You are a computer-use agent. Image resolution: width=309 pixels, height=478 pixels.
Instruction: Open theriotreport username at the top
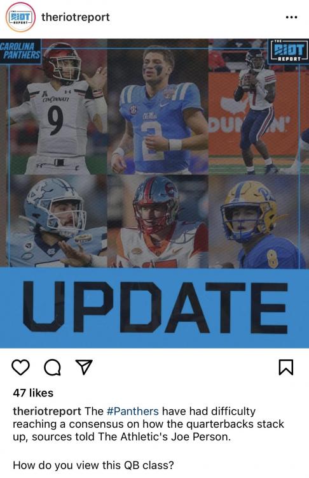pyautogui.click(x=76, y=17)
